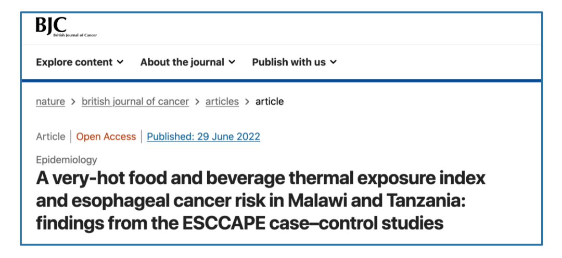Open the About the journal menu

(x=182, y=62)
